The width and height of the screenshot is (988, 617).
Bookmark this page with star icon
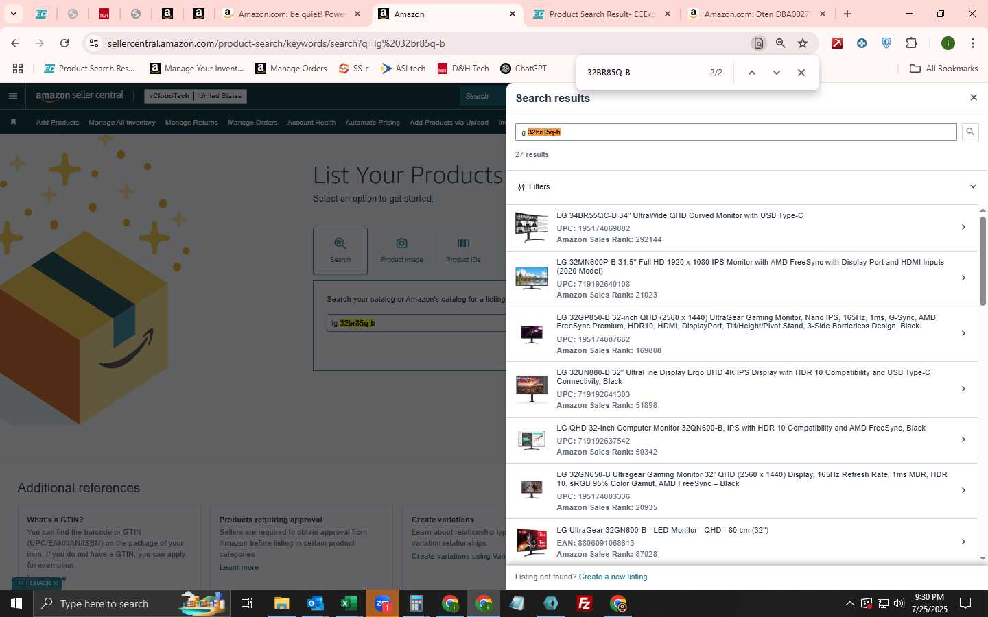[803, 43]
